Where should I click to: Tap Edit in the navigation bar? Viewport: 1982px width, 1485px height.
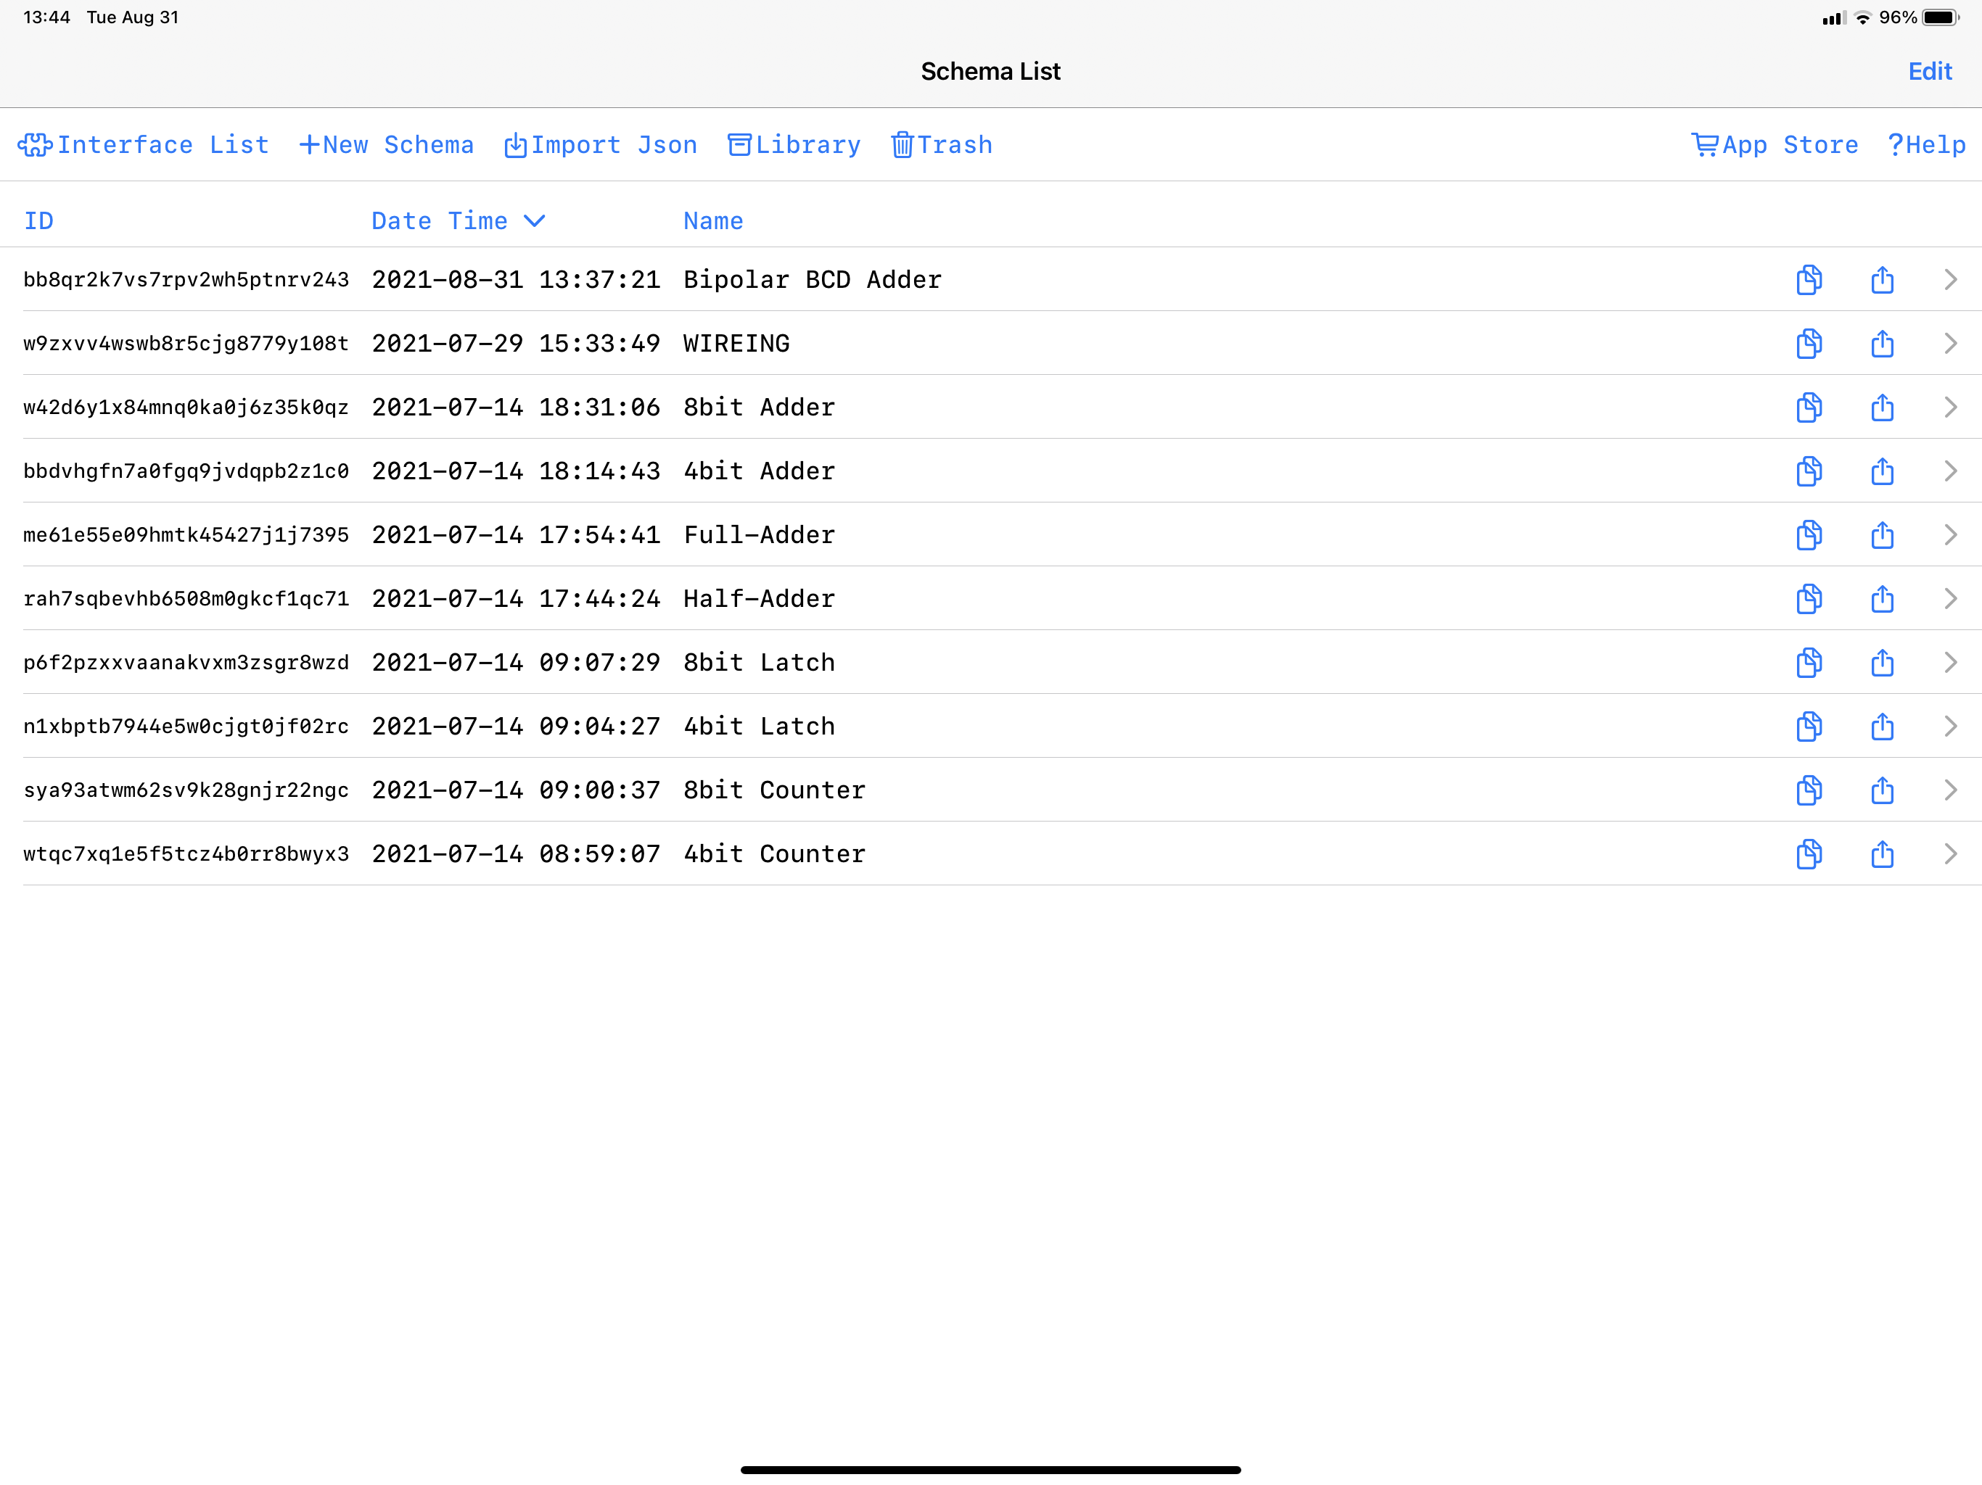(x=1930, y=72)
